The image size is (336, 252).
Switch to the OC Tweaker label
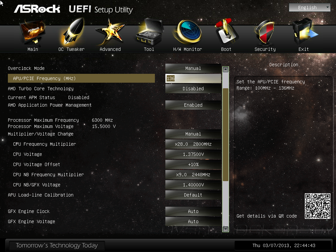coord(71,49)
